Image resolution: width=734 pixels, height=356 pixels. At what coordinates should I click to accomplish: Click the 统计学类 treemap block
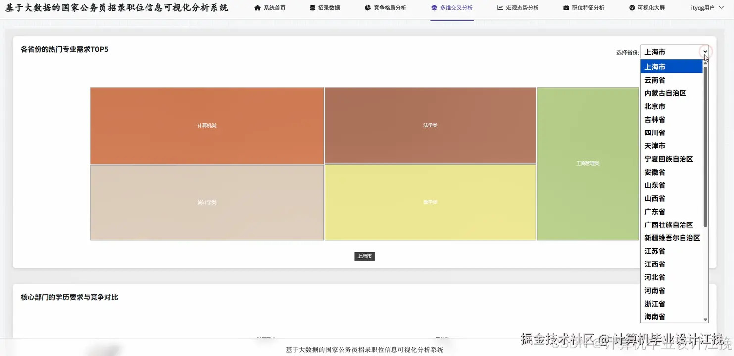pyautogui.click(x=207, y=203)
